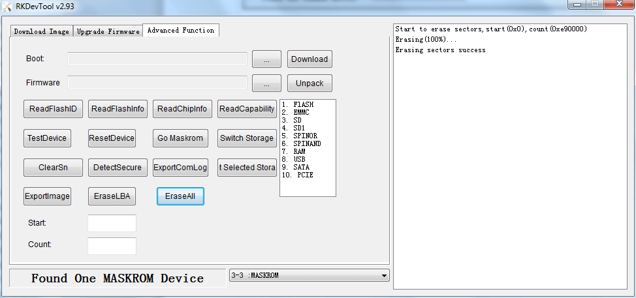Run ReadChipInfo
The width and height of the screenshot is (636, 298).
point(182,109)
